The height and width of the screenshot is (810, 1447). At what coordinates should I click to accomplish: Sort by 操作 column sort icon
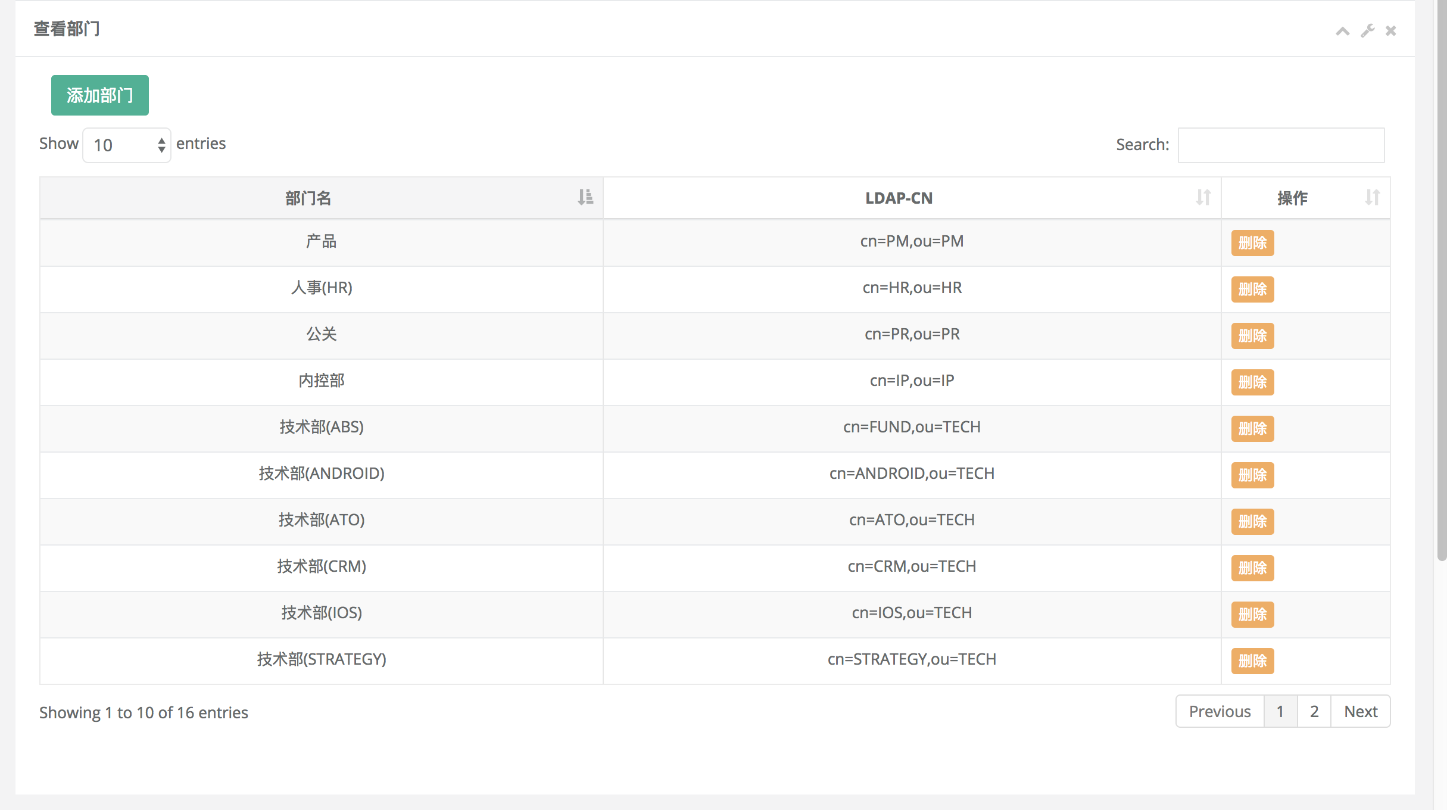(x=1372, y=197)
